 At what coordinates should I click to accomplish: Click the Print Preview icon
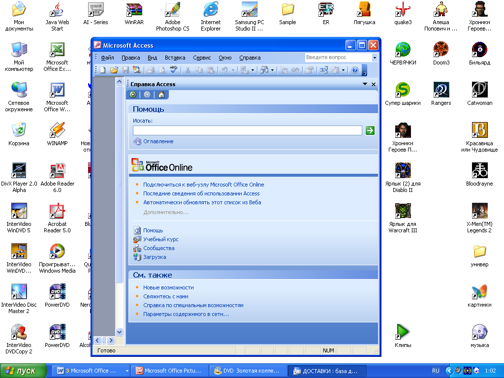click(x=162, y=70)
